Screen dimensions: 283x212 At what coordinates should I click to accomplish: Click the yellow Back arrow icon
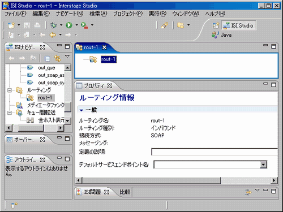coord(53,35)
